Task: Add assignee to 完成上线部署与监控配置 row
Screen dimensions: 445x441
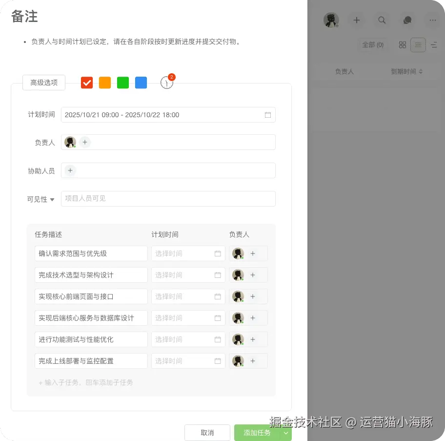Action: coord(253,361)
